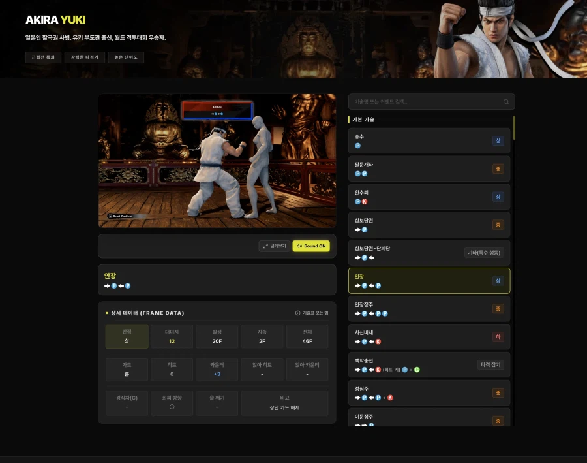This screenshot has height=463, width=587.
Task: Toggle the Sound ON button
Action: [311, 246]
